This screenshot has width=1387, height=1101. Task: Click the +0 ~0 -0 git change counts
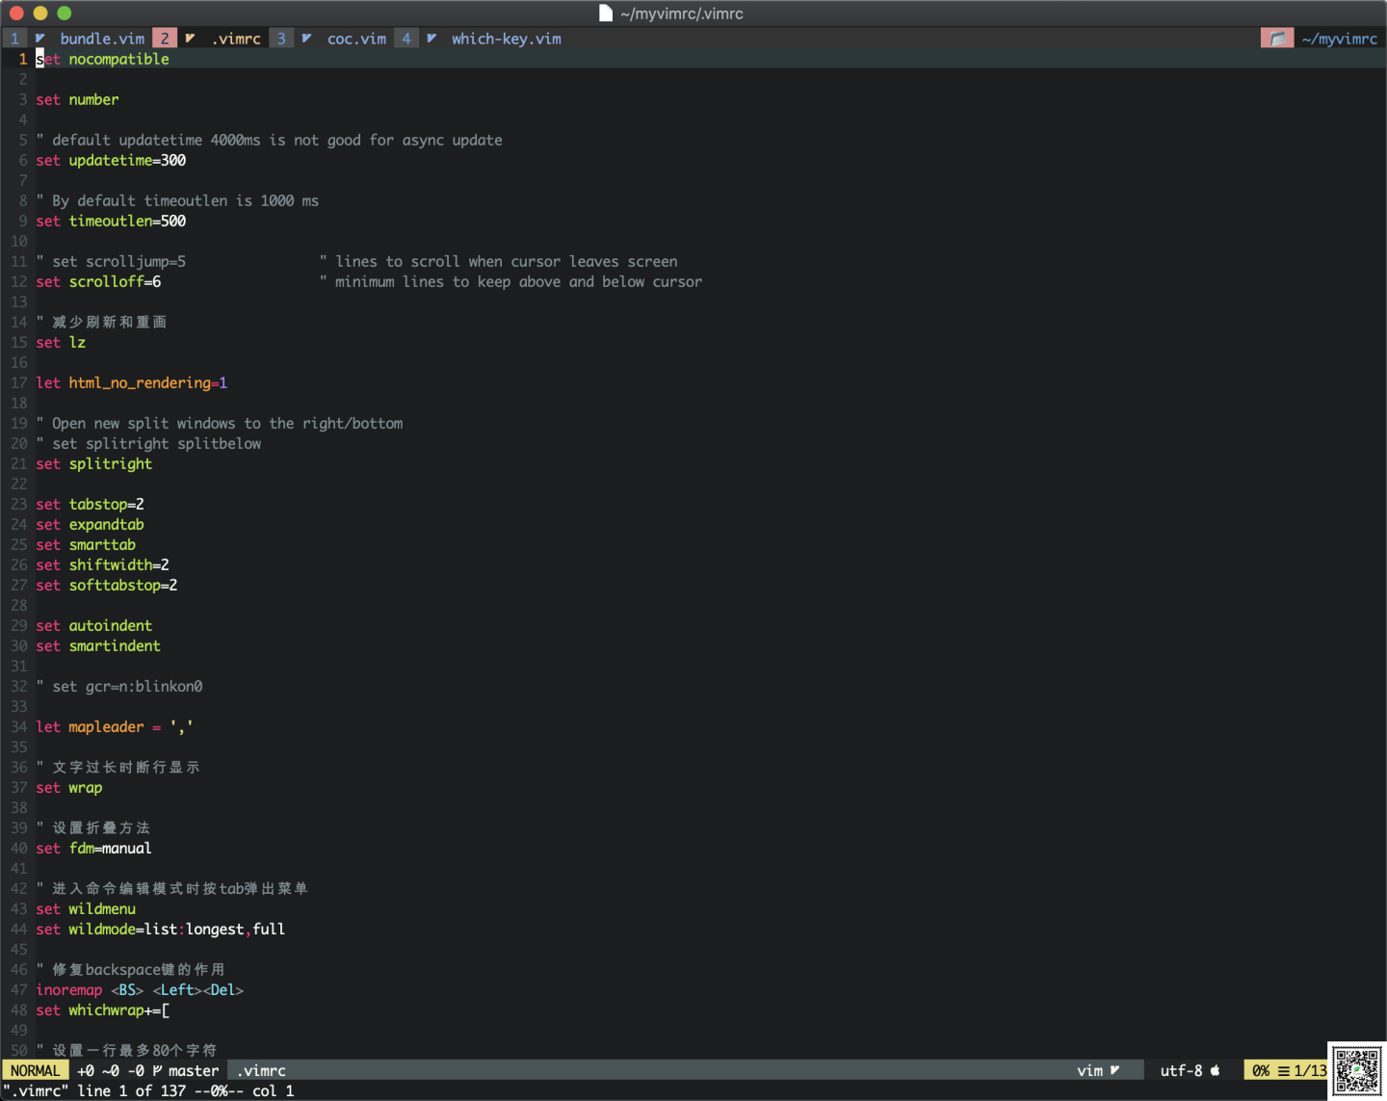pos(111,1070)
